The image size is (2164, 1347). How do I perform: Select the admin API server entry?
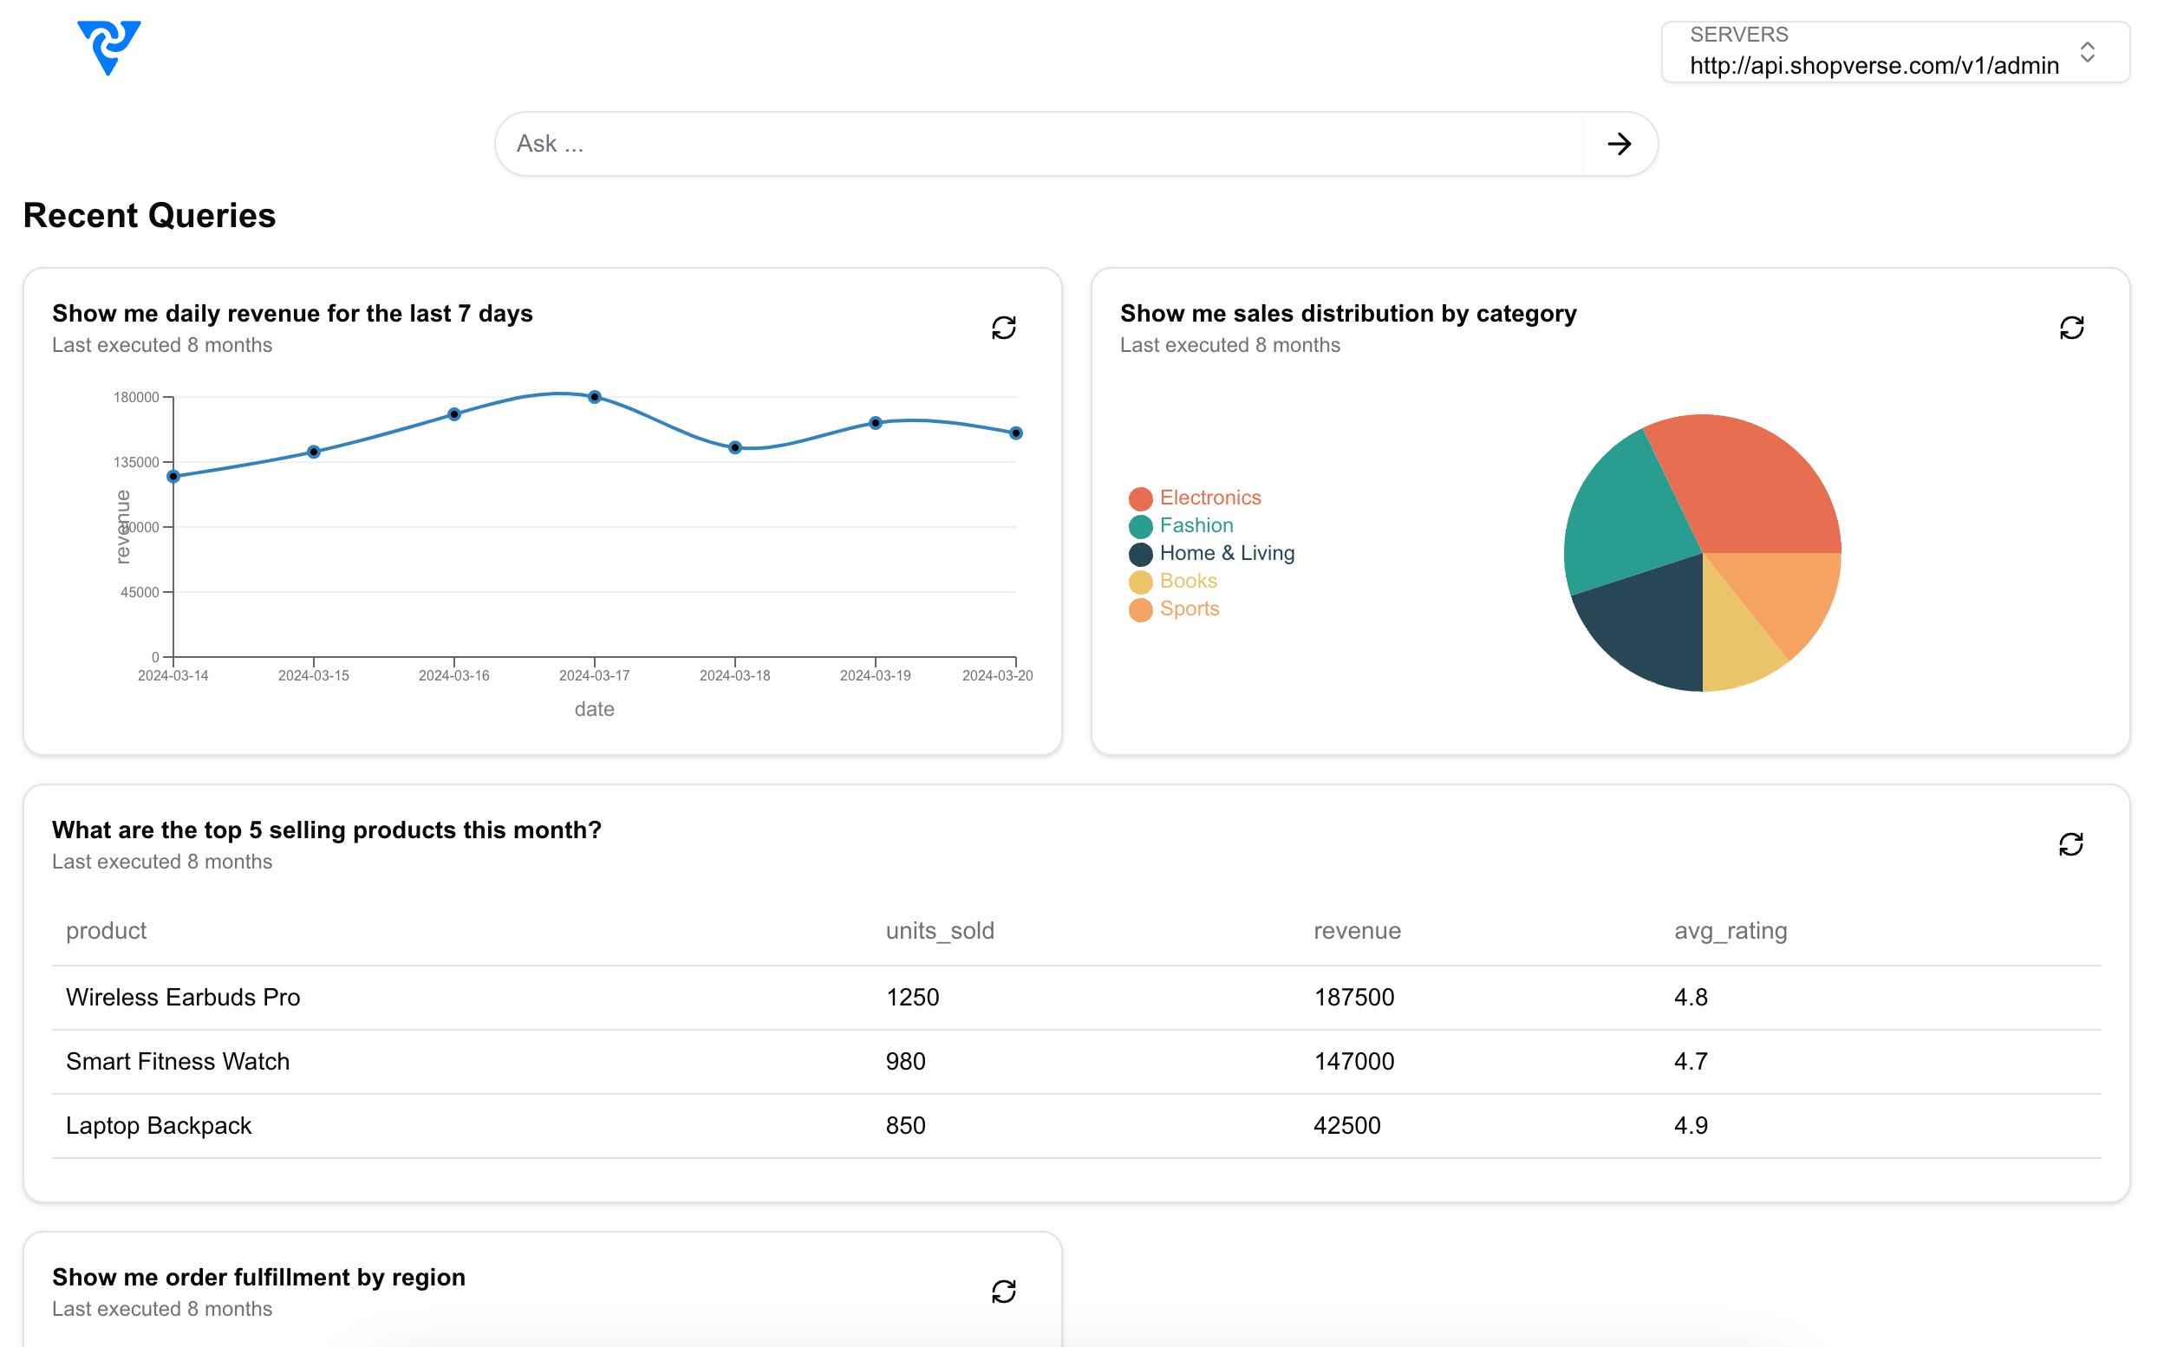pos(1874,65)
